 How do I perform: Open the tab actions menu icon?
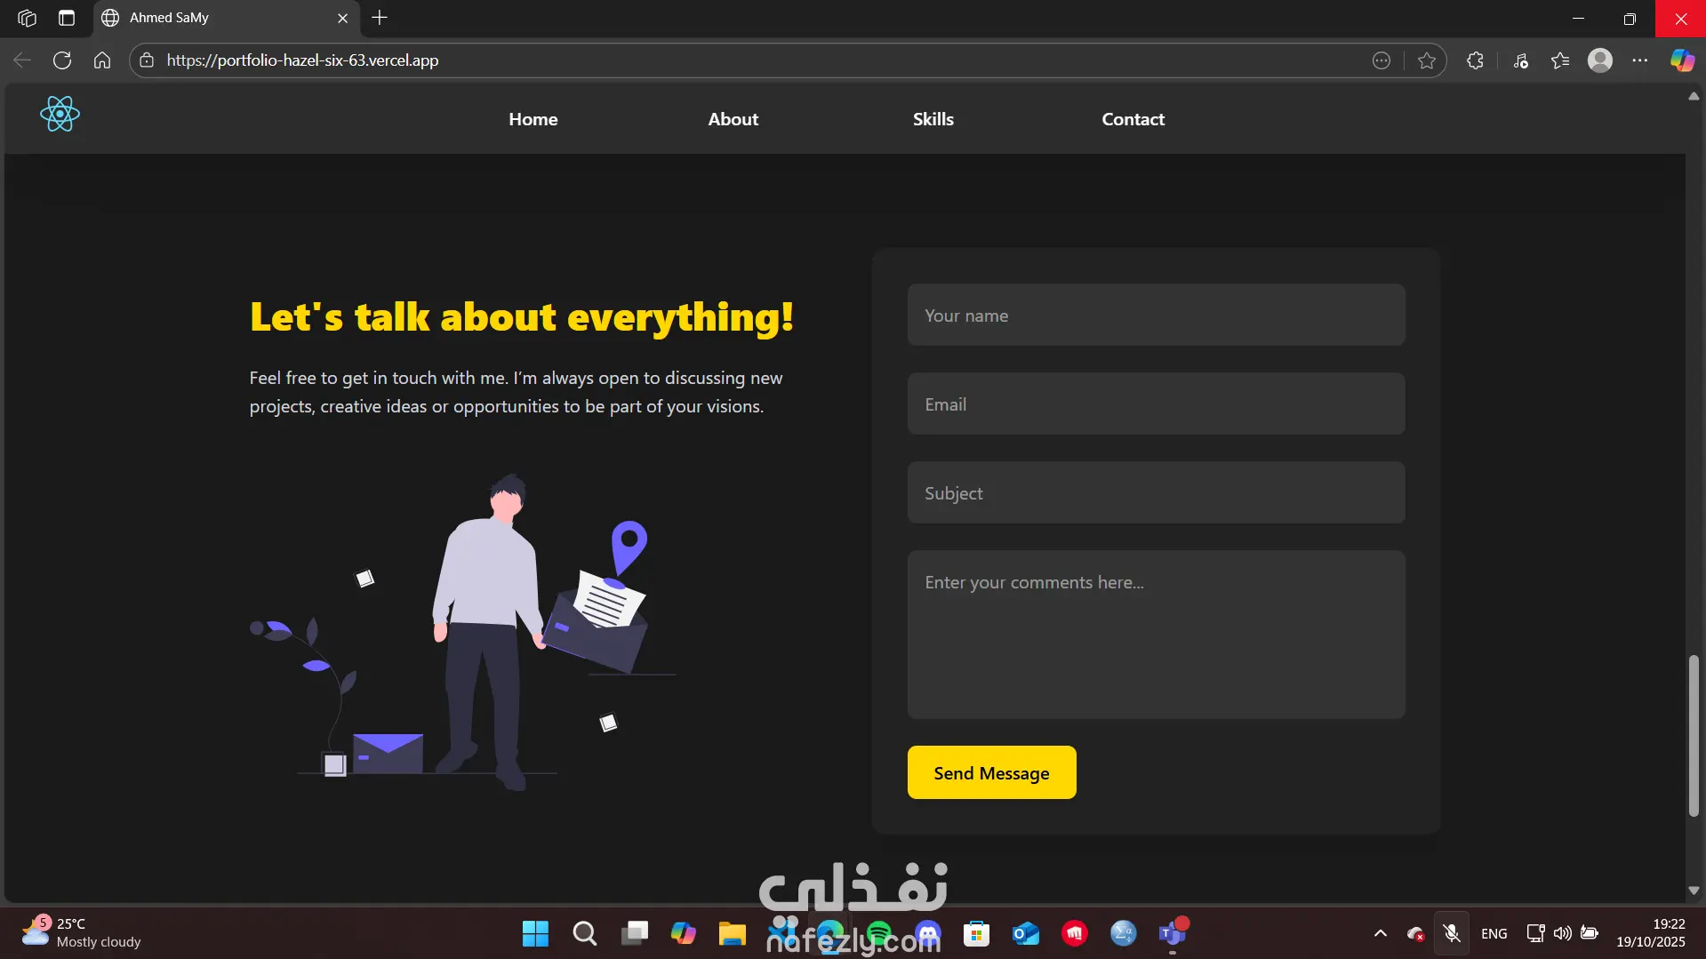click(67, 18)
